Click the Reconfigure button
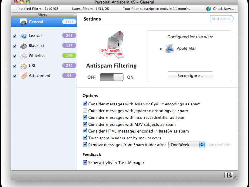Image resolution: width=249 pixels, height=187 pixels. coord(190,75)
